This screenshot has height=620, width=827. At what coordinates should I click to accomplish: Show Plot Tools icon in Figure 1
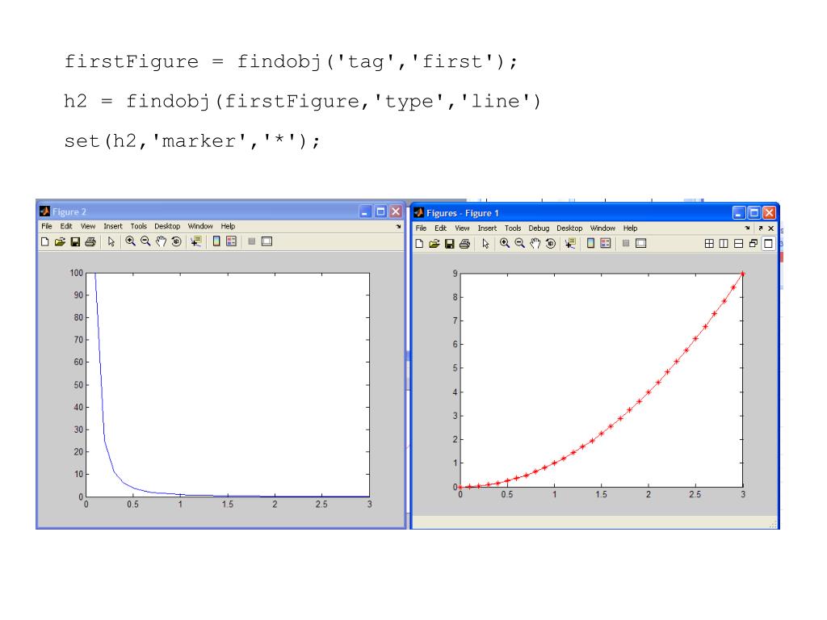tap(640, 244)
